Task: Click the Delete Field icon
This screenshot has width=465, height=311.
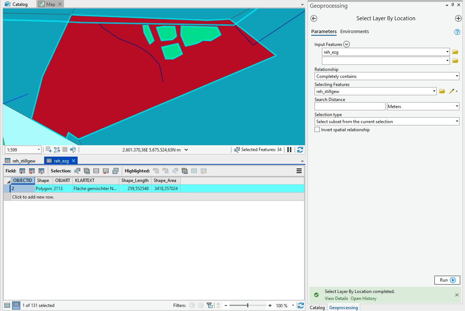Action: (32, 171)
